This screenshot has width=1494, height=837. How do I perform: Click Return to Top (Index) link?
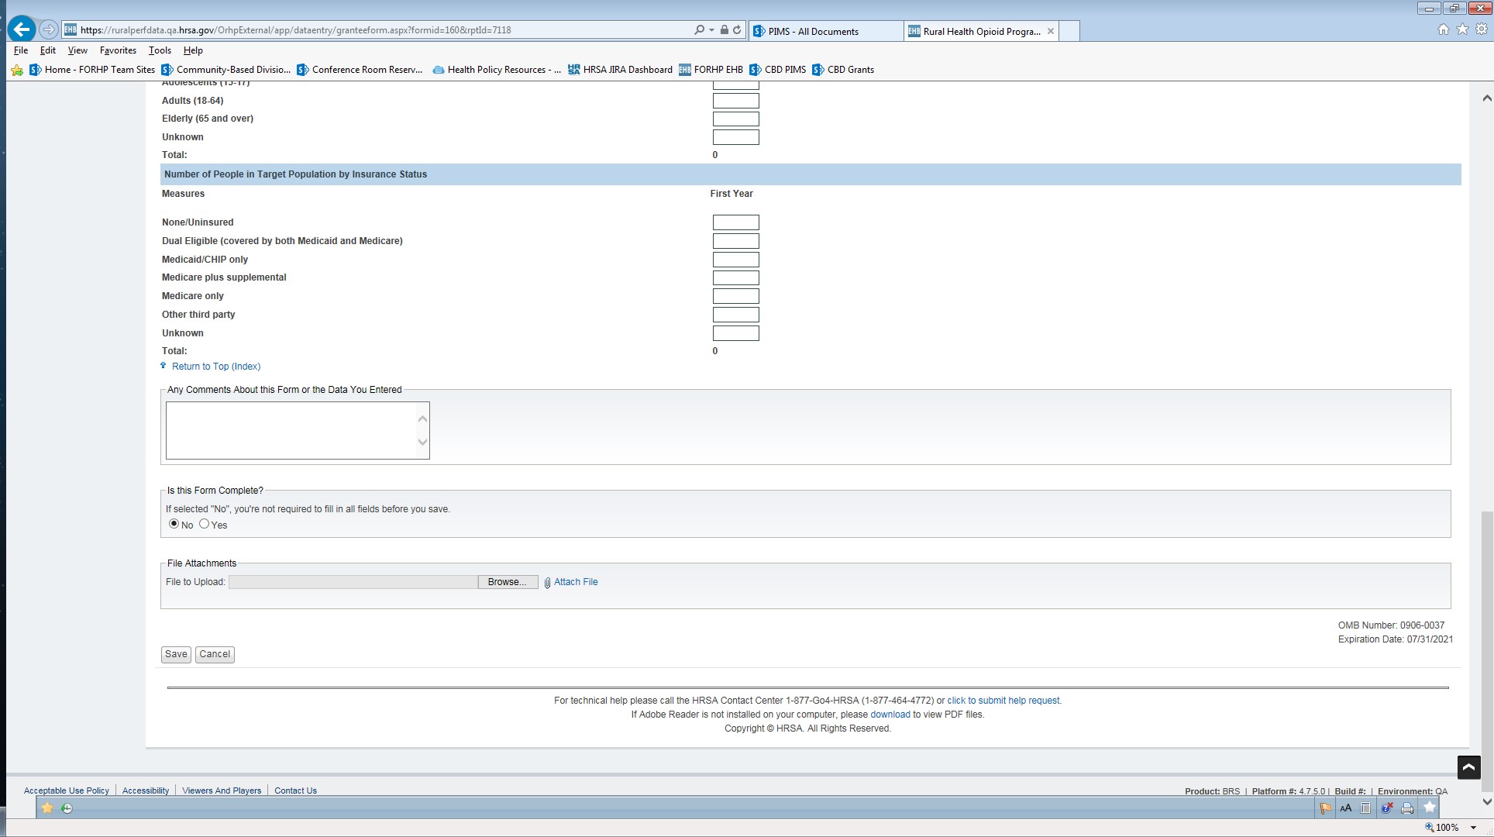click(x=215, y=367)
